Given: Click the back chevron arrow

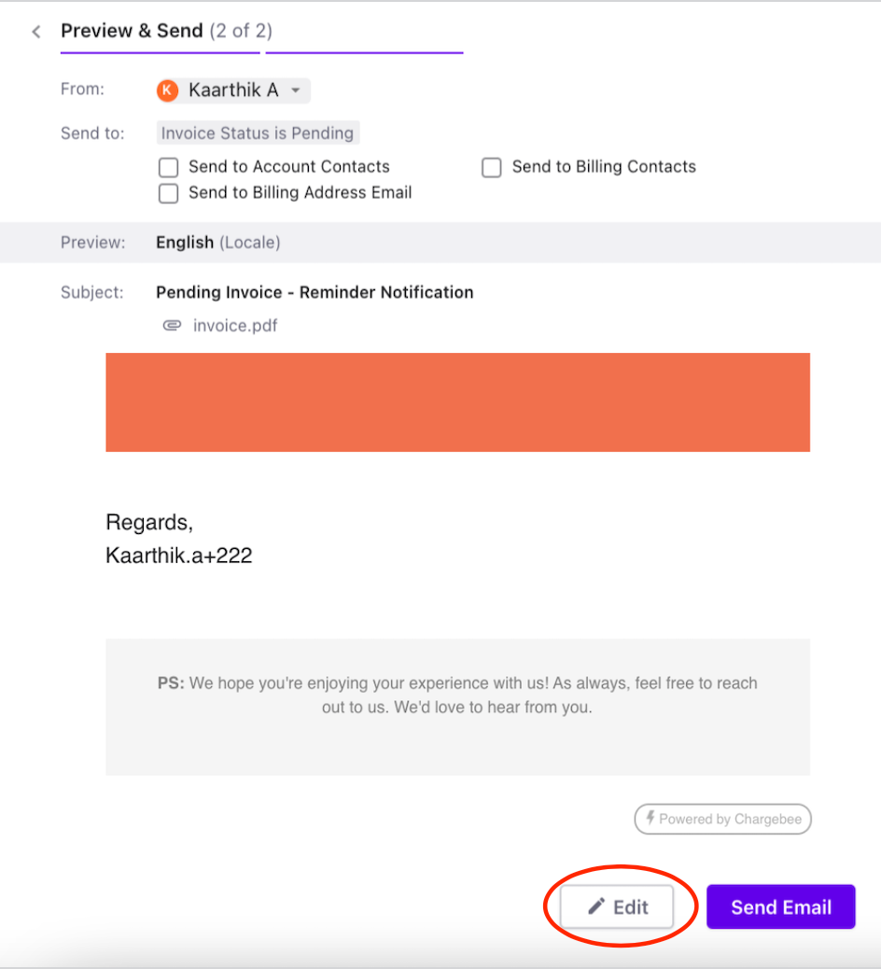Looking at the screenshot, I should (x=36, y=32).
